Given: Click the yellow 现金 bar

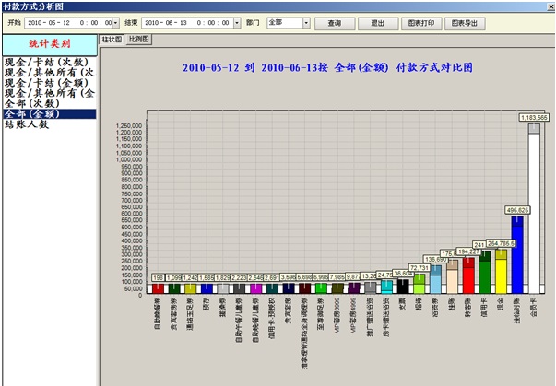Looking at the screenshot, I should click(502, 271).
